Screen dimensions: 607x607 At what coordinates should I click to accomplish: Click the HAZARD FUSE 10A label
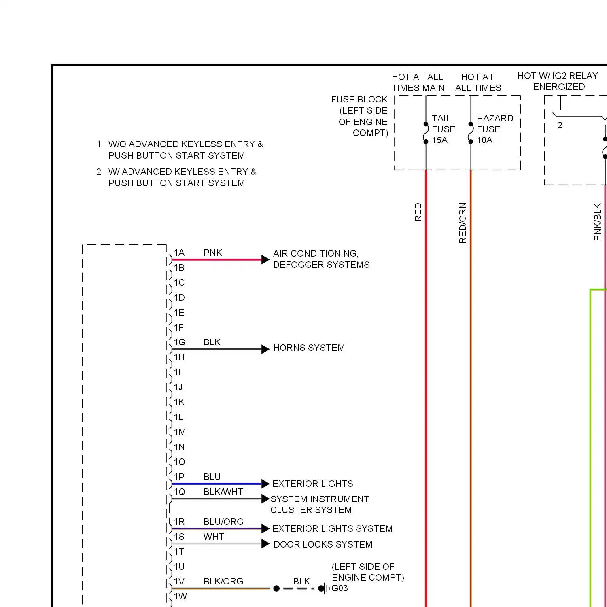495,129
